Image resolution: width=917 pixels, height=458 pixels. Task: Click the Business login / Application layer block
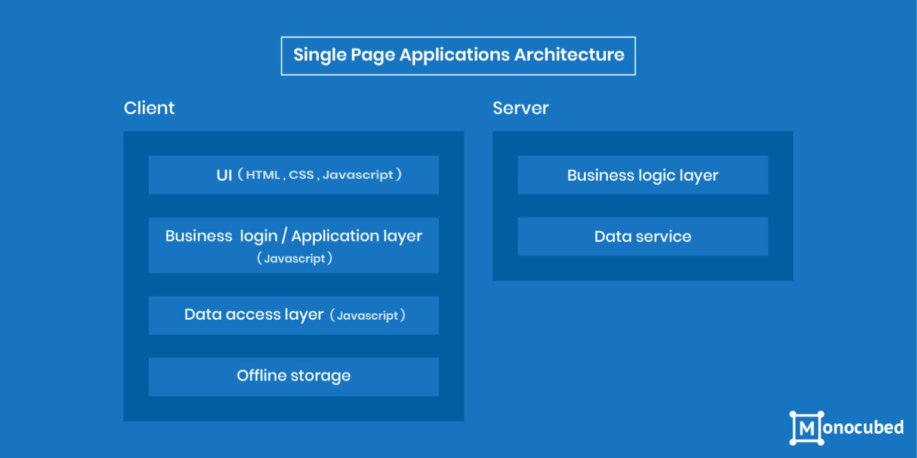(x=294, y=245)
